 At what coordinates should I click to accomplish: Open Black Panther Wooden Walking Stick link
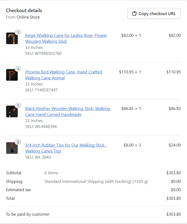[x=68, y=109]
